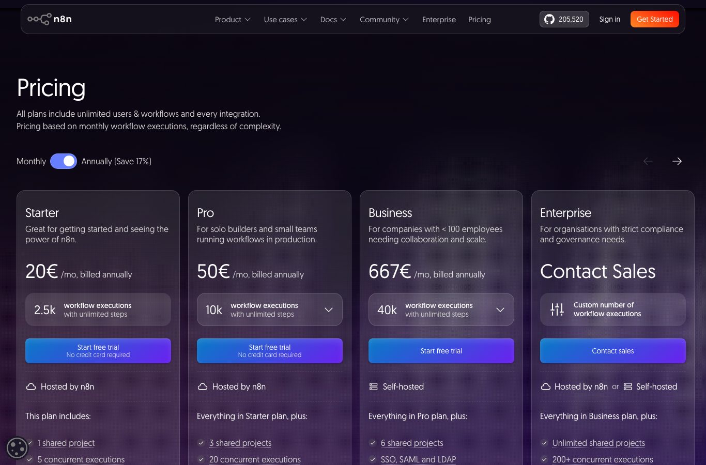Click 200+ concurrent executions feature
This screenshot has height=465, width=706.
coord(603,459)
